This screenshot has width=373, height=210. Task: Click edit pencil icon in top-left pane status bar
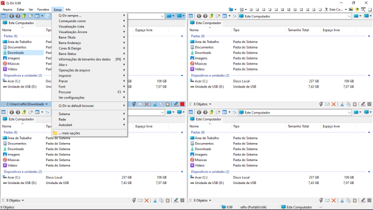click(176, 104)
